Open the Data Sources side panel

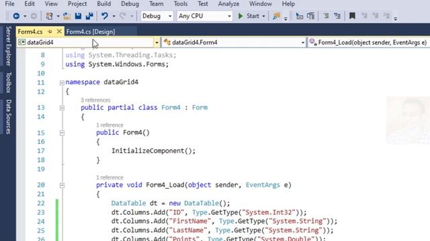pyautogui.click(x=9, y=116)
